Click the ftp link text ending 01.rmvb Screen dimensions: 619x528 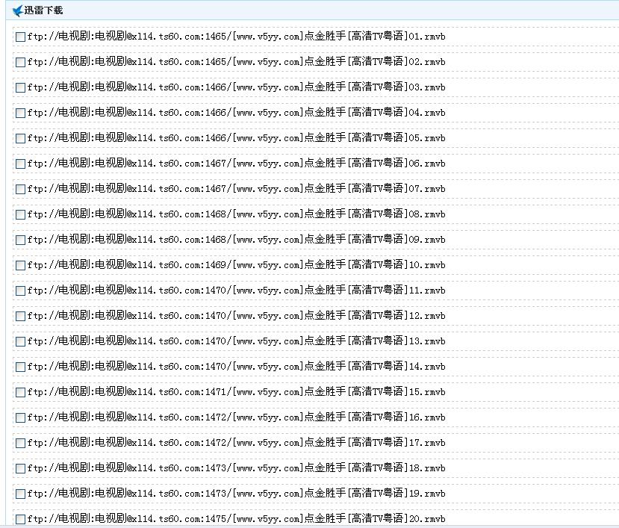point(237,37)
